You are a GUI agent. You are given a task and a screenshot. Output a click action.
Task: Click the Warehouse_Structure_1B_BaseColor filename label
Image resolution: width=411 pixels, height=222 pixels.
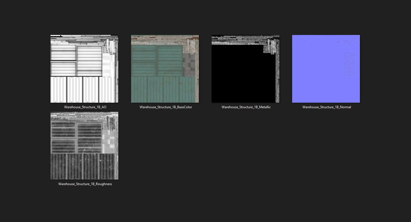(x=166, y=107)
